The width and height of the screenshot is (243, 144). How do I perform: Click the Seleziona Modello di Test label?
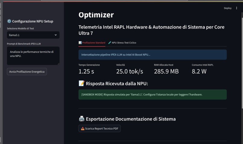coord(20,29)
